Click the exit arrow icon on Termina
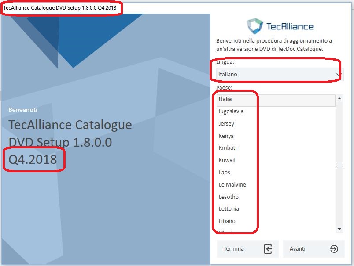The image size is (354, 266). click(x=268, y=249)
